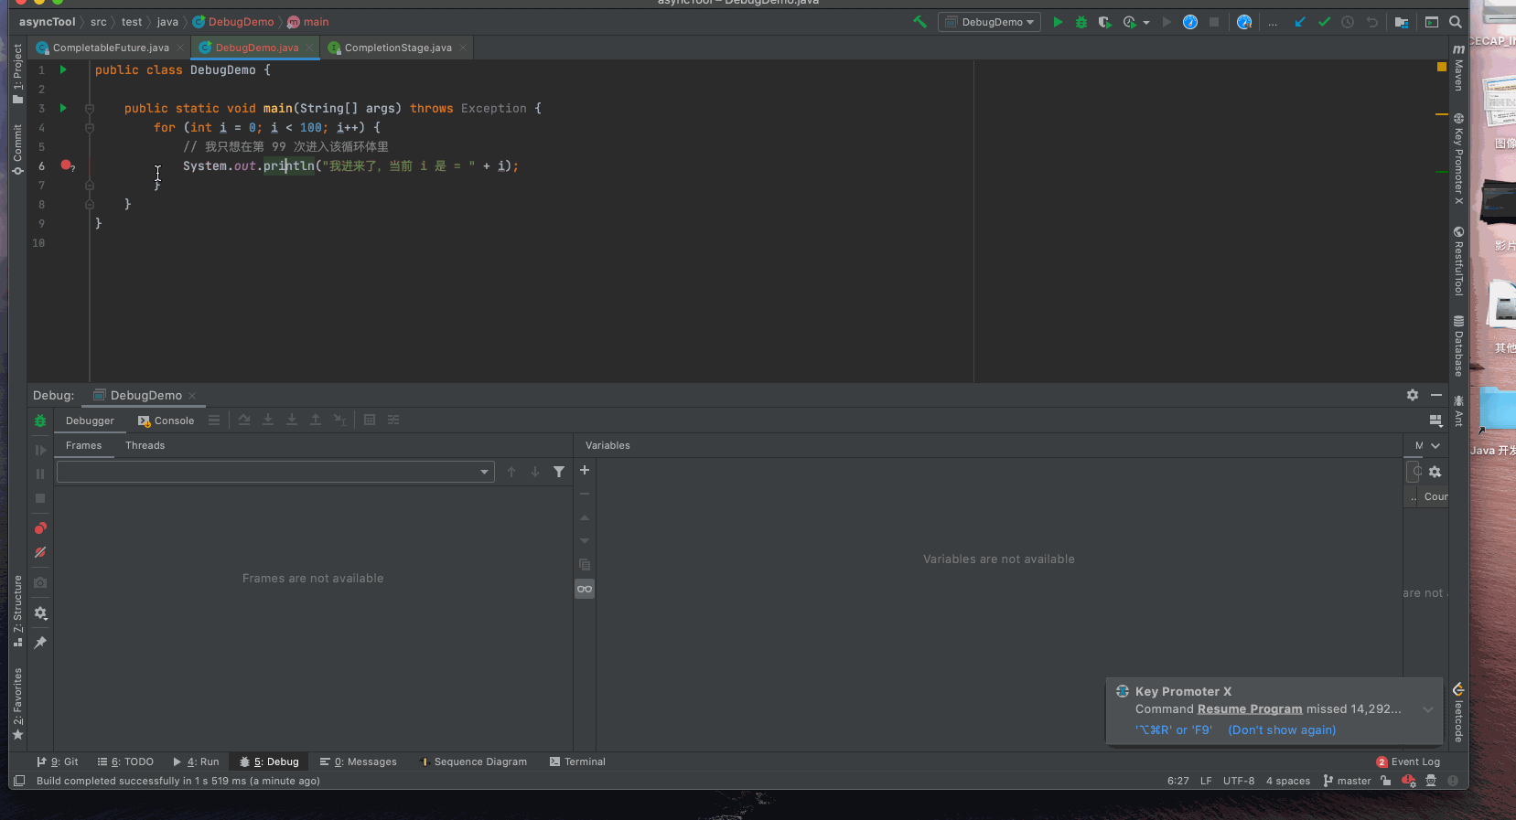Open the Console tab in the Debug panel

click(x=167, y=421)
